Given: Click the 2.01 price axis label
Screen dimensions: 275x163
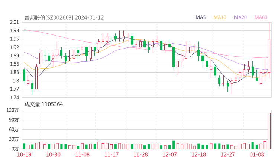Looking at the screenshot, I should pos(14,22).
